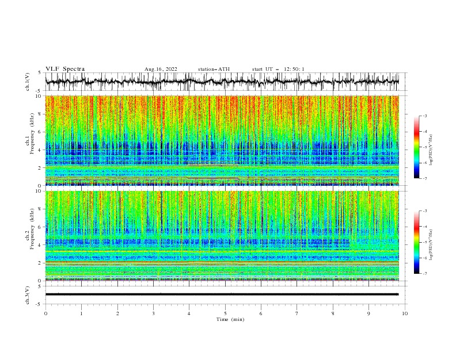
Task: Click the "VLF Spectra" title text
Action: [65, 69]
